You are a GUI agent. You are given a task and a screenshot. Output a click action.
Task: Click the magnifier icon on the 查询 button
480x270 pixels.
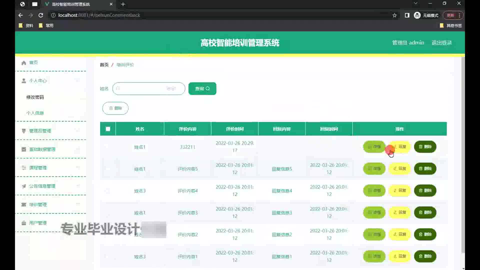coord(208,88)
